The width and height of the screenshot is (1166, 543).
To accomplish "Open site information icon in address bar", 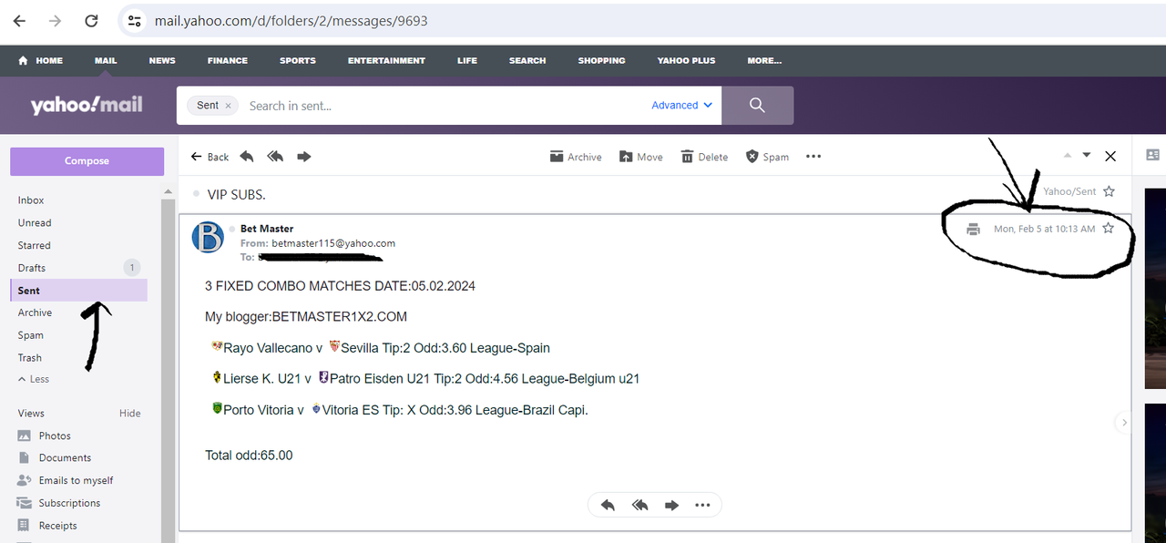I will pos(134,20).
